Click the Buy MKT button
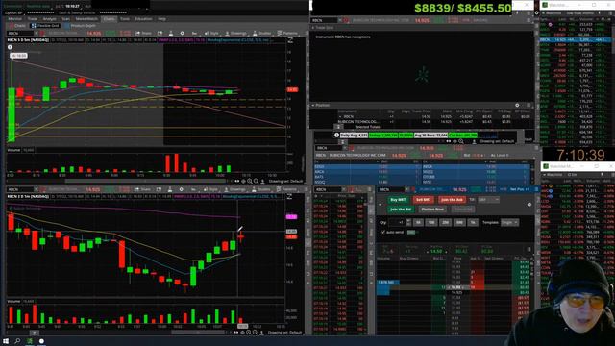This screenshot has height=346, width=615. coord(398,200)
